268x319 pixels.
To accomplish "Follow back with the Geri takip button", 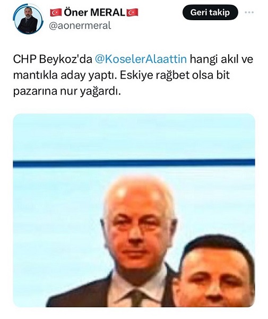I will coord(210,12).
